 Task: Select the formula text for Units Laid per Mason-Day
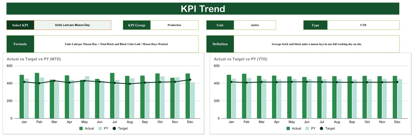116,44
